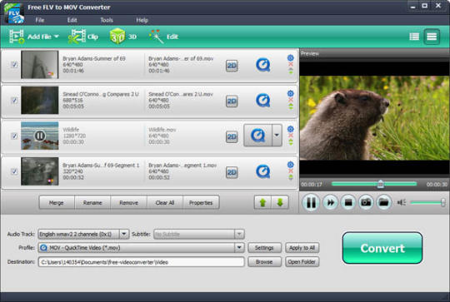Open the Profile dropdown list
450x302 pixels.
click(239, 248)
